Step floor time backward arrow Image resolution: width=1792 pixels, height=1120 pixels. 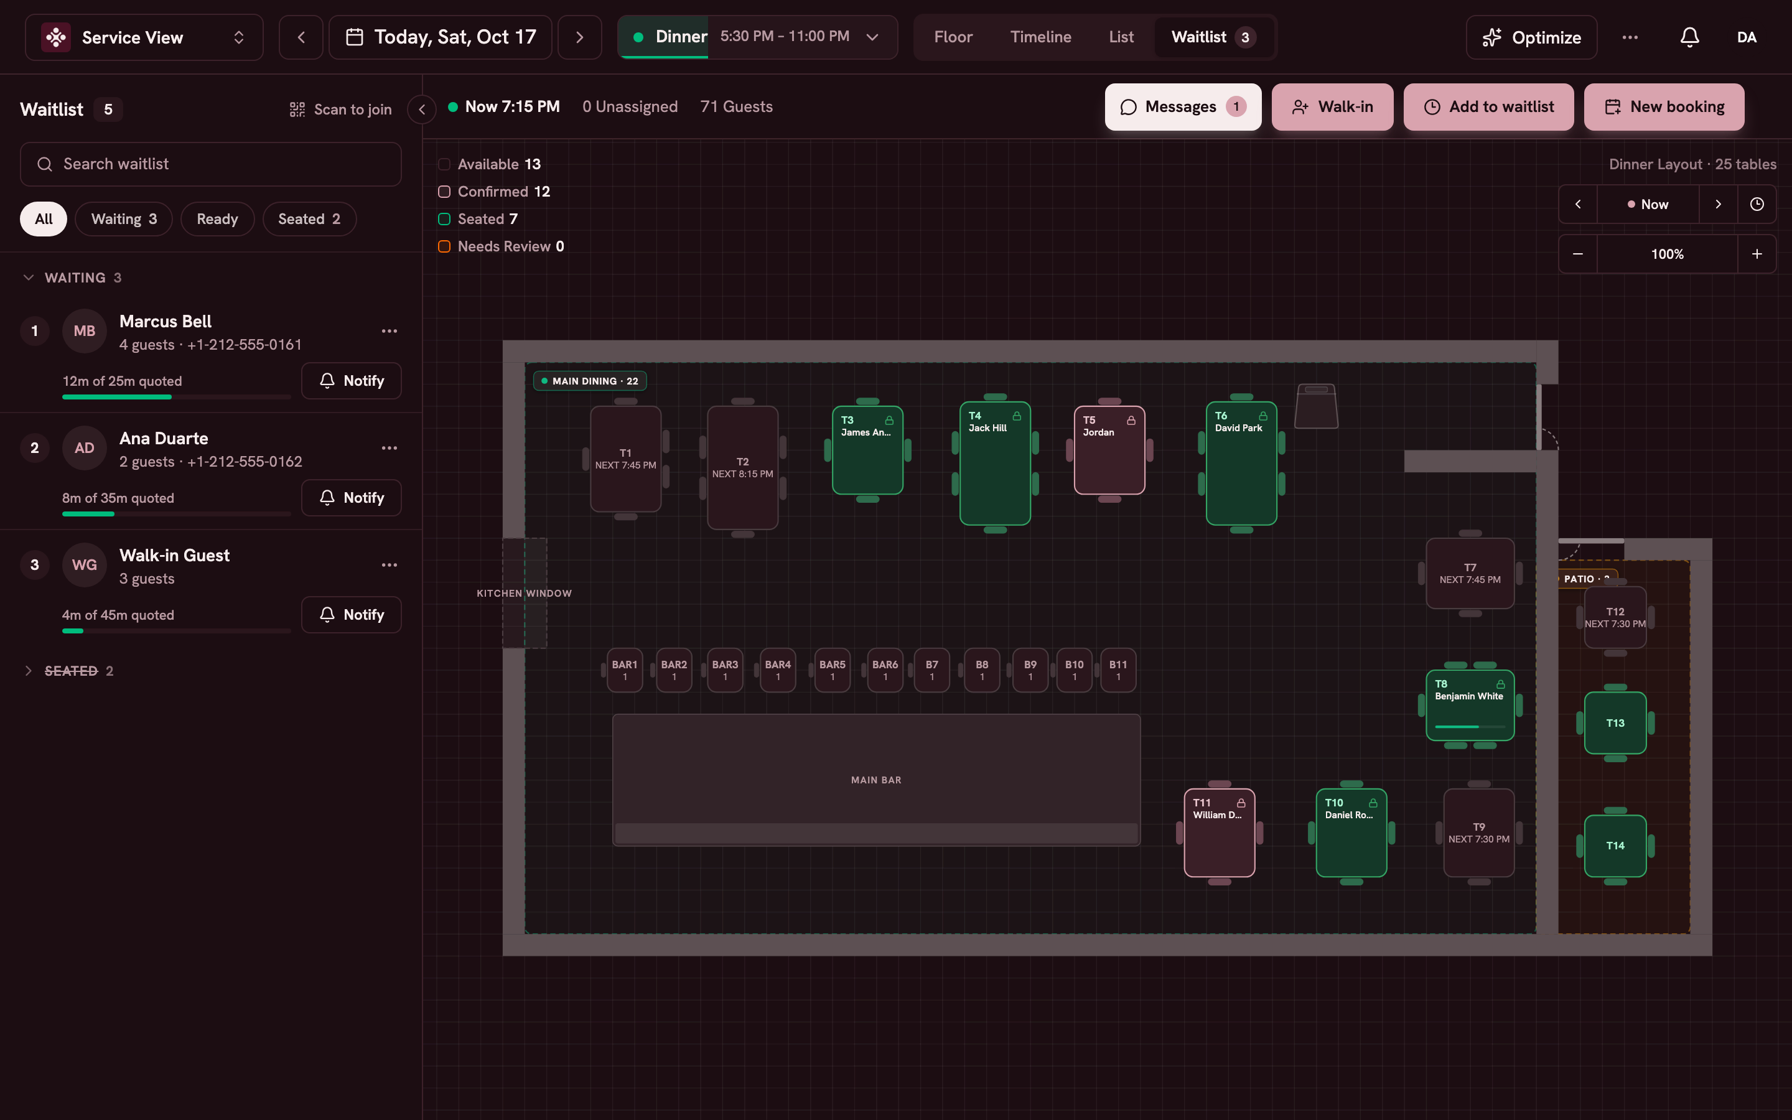tap(1578, 205)
